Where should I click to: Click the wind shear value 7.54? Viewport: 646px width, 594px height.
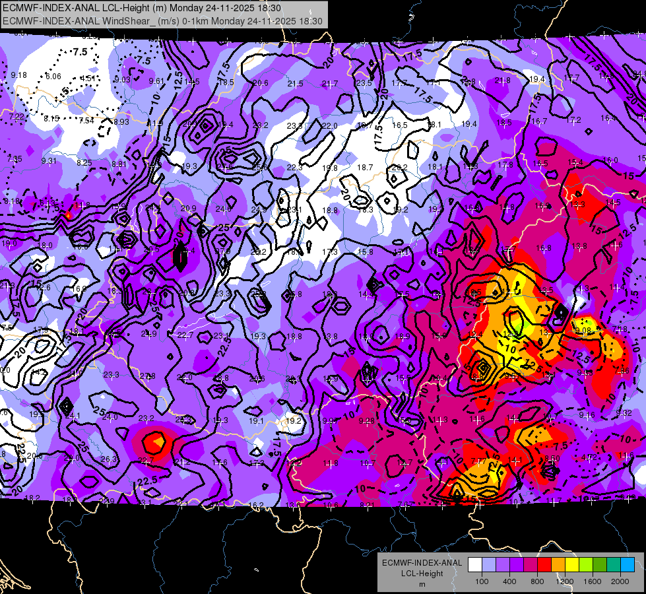(x=86, y=120)
